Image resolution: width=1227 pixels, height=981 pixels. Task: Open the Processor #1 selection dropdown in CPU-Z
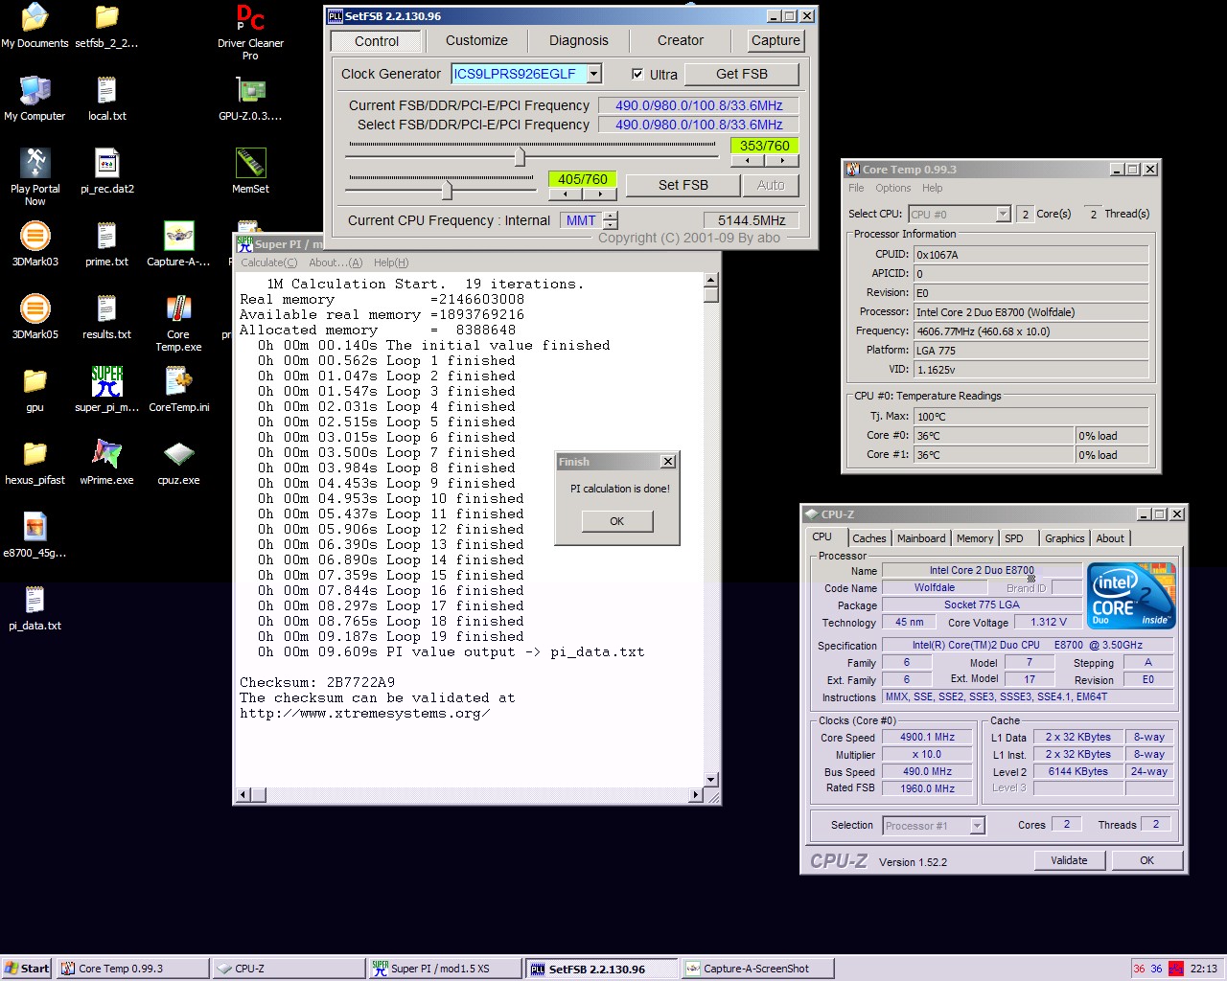pyautogui.click(x=977, y=825)
